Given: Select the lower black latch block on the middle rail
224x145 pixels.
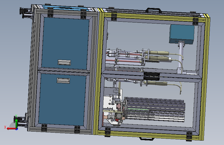Looking at the screenshot, I should [x=151, y=78].
